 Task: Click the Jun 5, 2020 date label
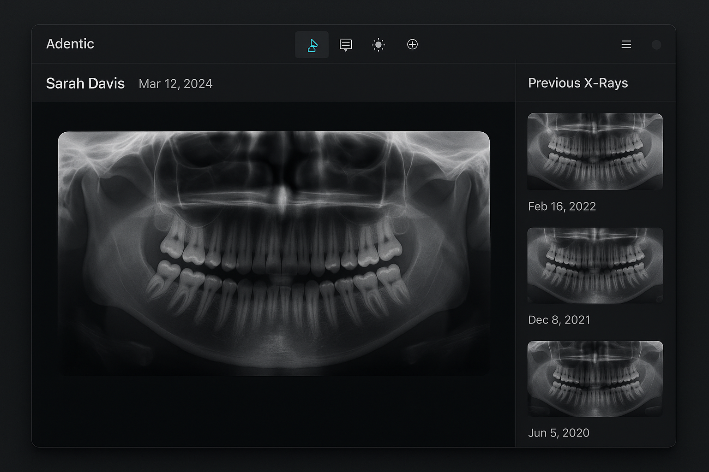coord(559,433)
